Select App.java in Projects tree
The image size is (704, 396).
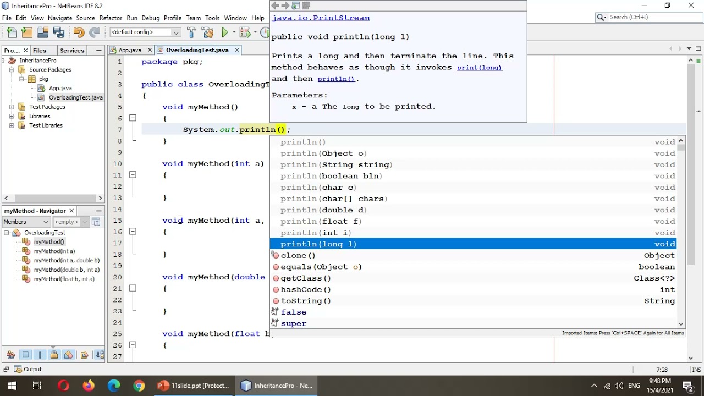[x=60, y=88]
